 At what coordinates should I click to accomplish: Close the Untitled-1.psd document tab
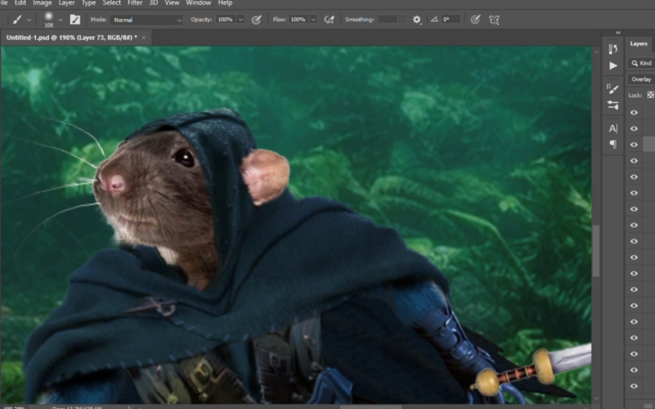(x=144, y=38)
